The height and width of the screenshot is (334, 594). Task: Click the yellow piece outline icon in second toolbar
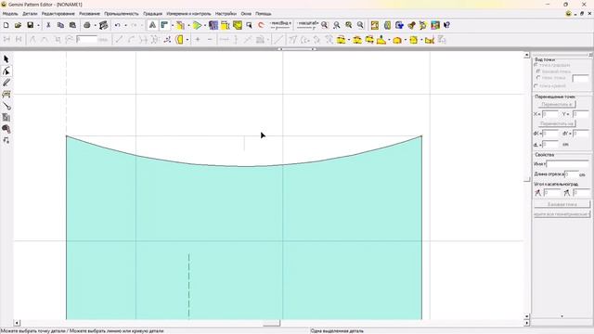179,39
